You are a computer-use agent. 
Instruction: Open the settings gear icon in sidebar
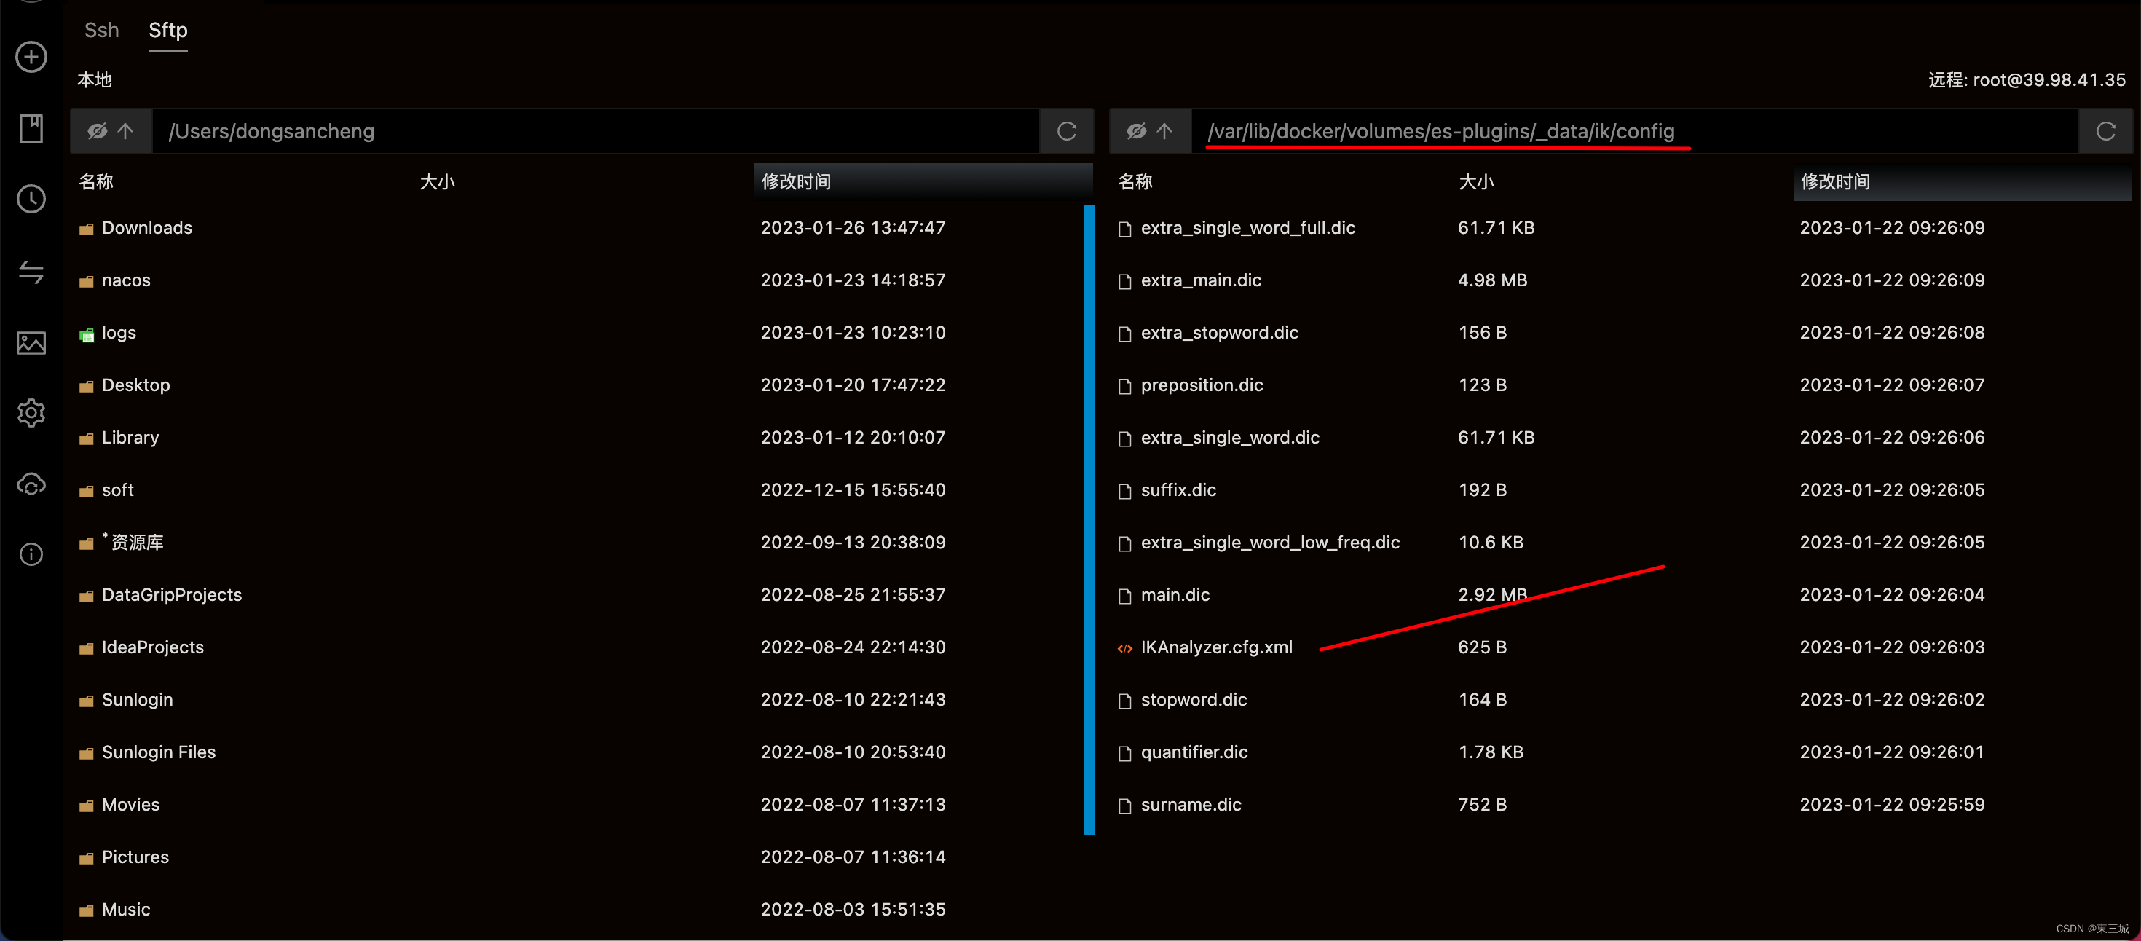31,412
